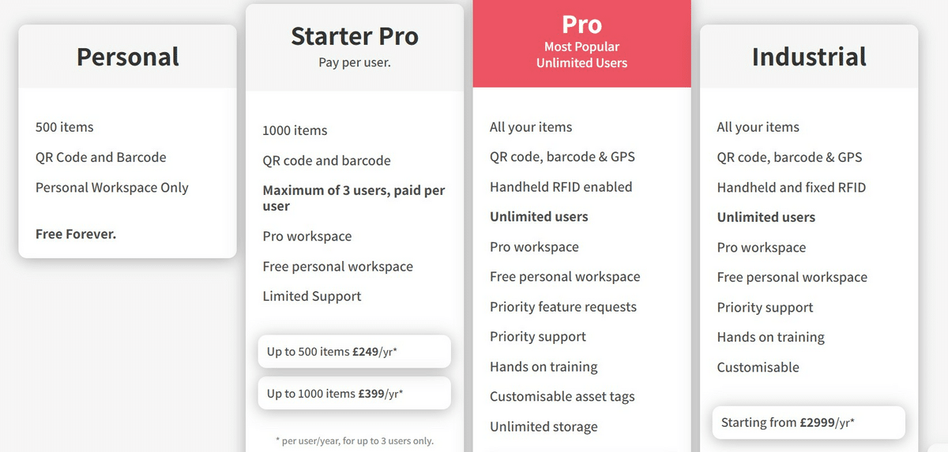This screenshot has width=948, height=452.
Task: Select the Starter Pro plan heading
Action: coord(355,36)
